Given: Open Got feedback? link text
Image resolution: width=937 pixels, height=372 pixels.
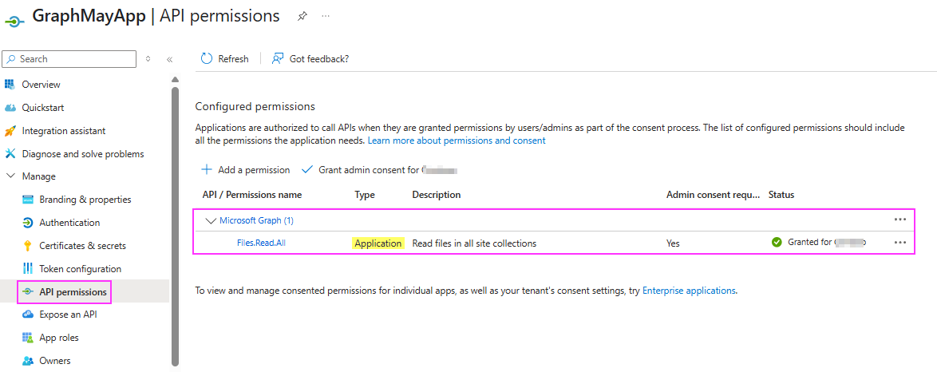Looking at the screenshot, I should pyautogui.click(x=319, y=58).
